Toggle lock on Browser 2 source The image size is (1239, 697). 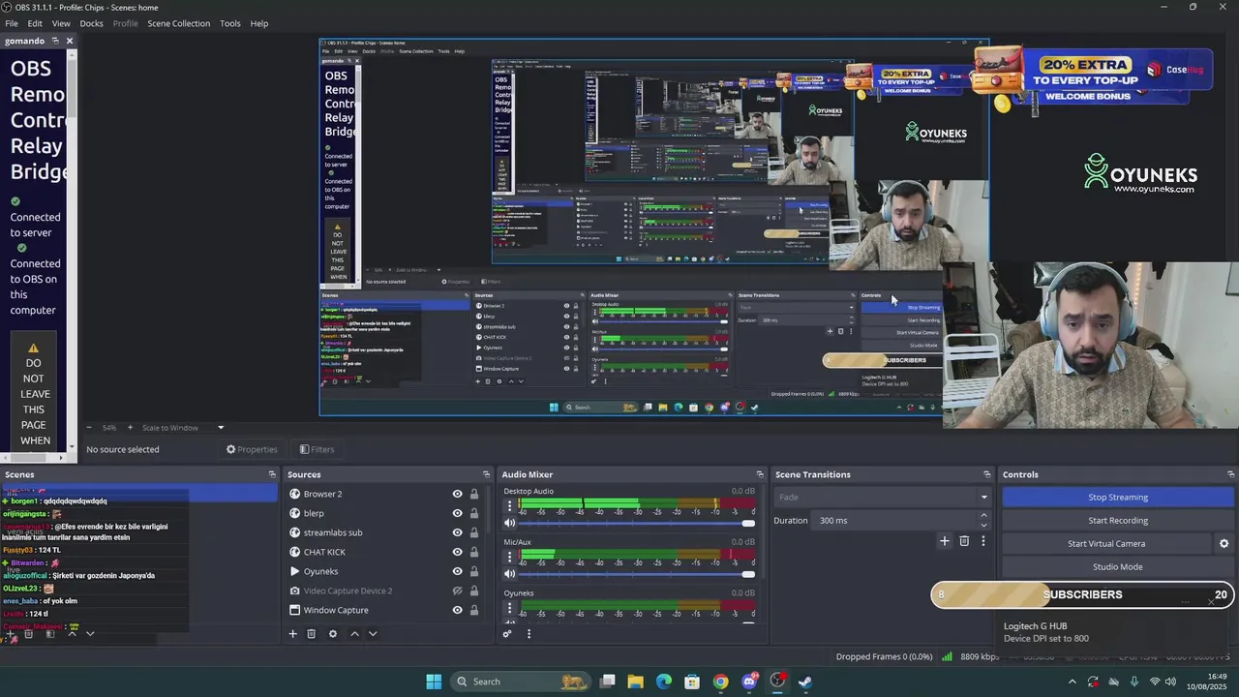(474, 494)
